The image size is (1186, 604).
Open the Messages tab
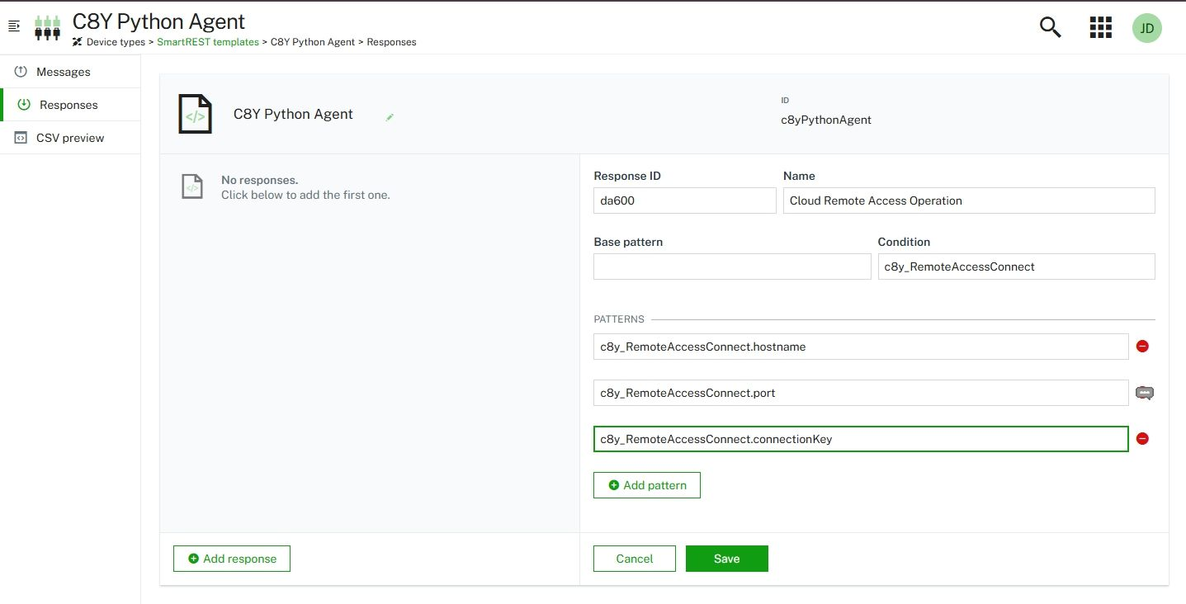tap(63, 72)
